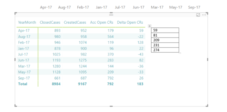The image size is (227, 112).
Task: Open focus mode icon on the visual
Action: pyautogui.click(x=198, y=15)
